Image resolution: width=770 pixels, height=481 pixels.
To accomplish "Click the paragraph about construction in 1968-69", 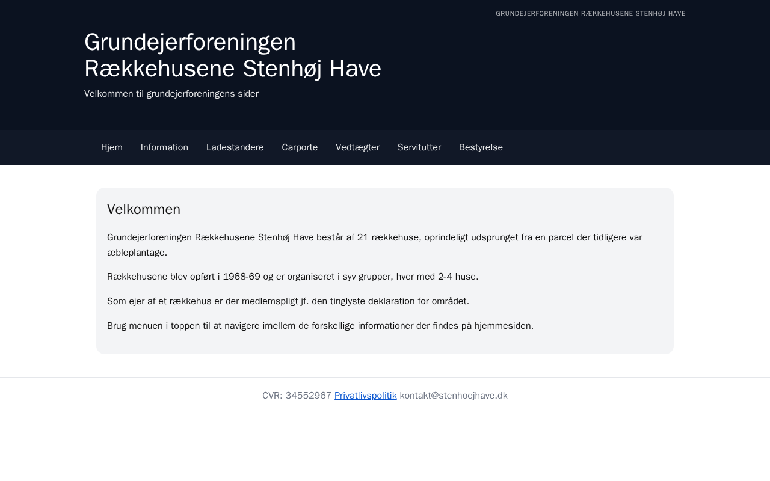I will 292,277.
